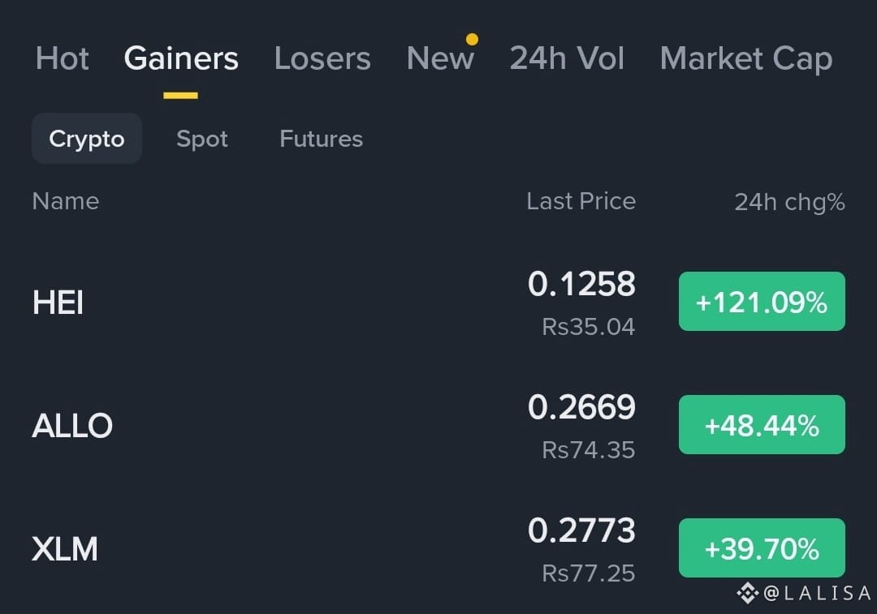
Task: Open the XLM coin row
Action: point(438,548)
